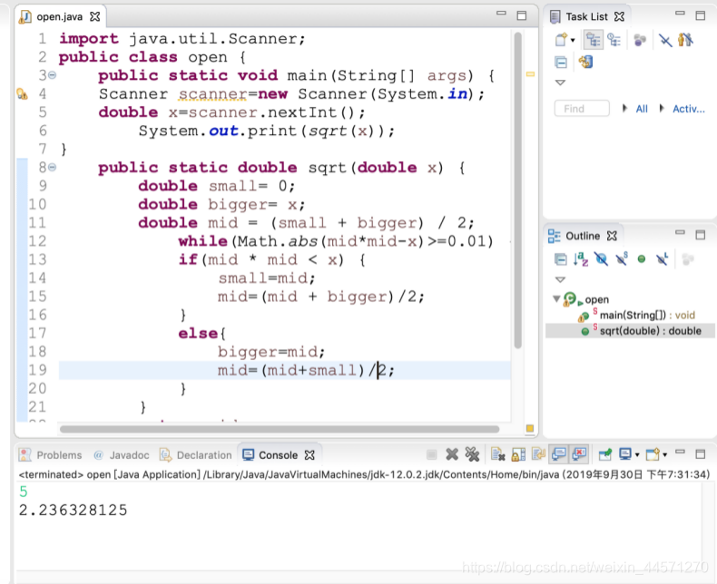717x584 pixels.
Task: Toggle Hide Local Types in Outline
Action: 663,259
